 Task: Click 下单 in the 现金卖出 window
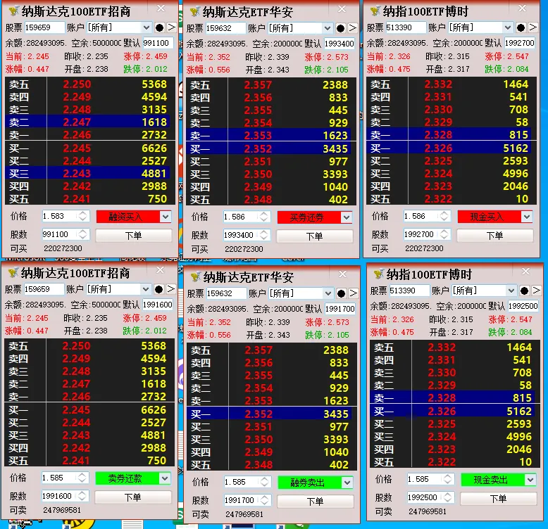(499, 499)
